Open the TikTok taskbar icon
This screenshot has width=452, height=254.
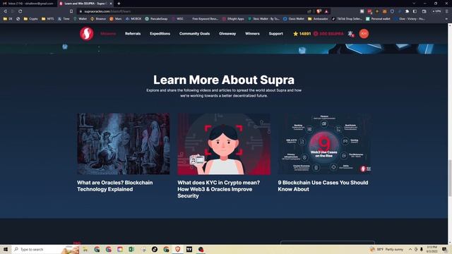tap(155, 249)
